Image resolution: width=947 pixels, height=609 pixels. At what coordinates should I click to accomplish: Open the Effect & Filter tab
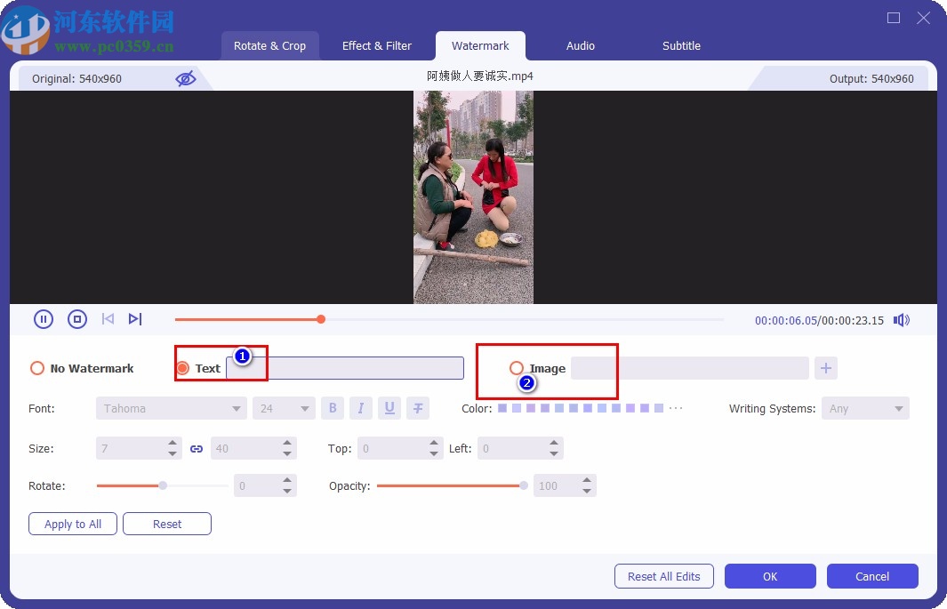click(x=377, y=45)
